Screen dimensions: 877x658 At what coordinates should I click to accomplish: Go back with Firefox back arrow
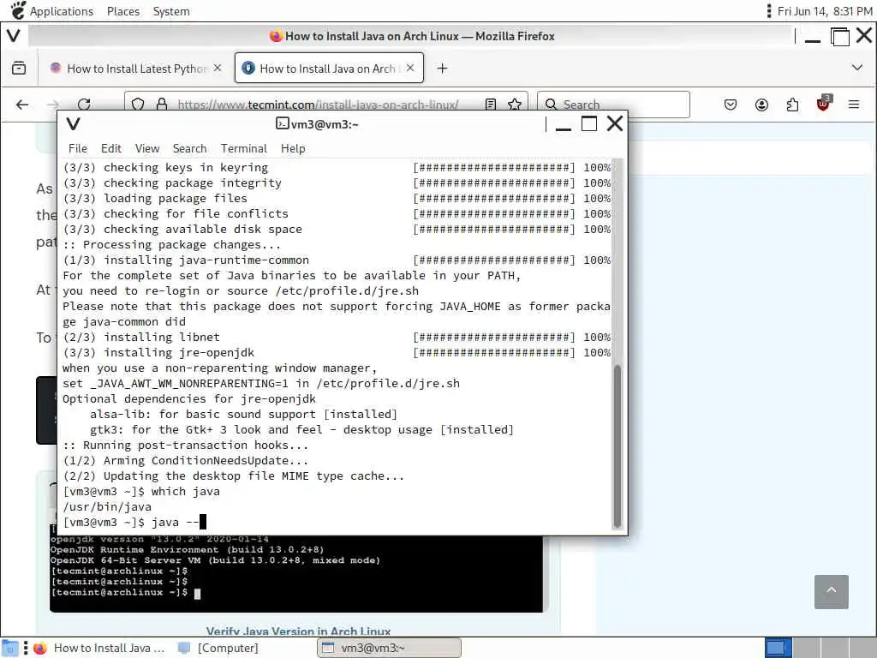22,105
